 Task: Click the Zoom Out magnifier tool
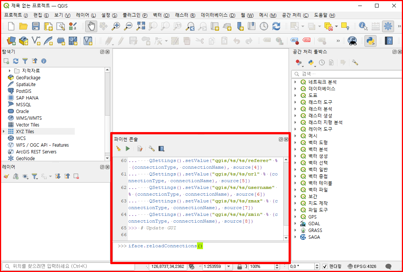[x=128, y=26]
